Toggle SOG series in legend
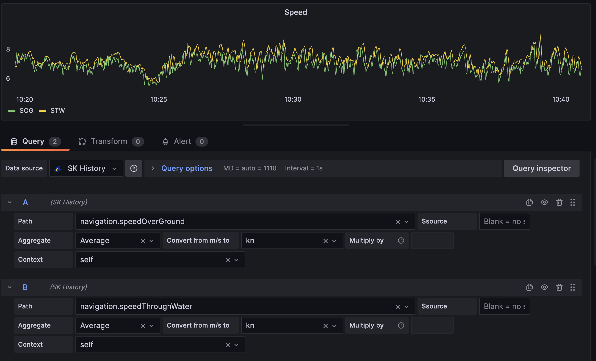Viewport: 596px width, 361px height. 27,110
